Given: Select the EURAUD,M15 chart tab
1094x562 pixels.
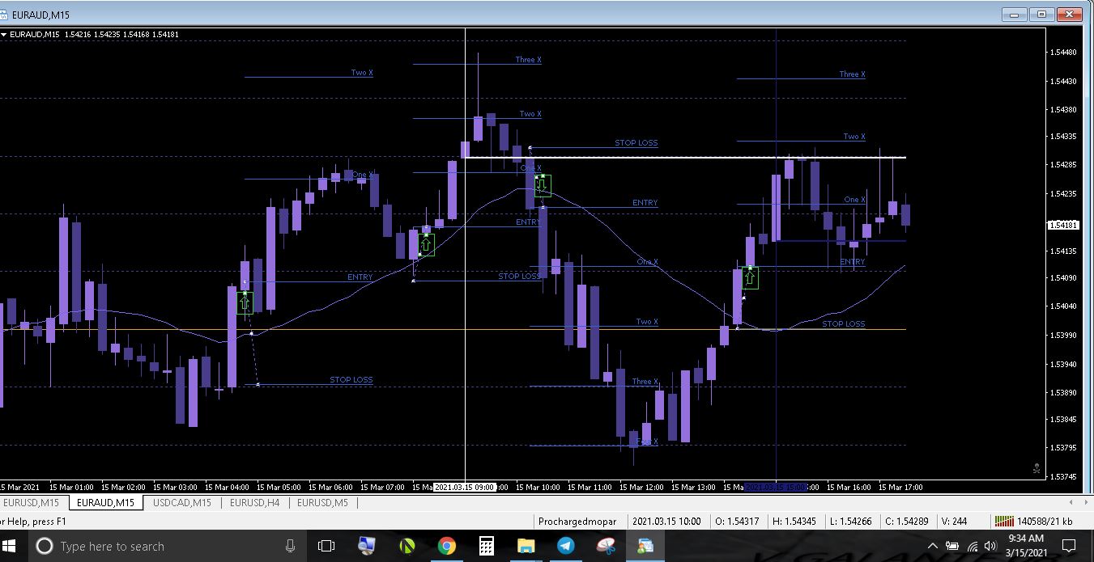Looking at the screenshot, I should [x=105, y=502].
